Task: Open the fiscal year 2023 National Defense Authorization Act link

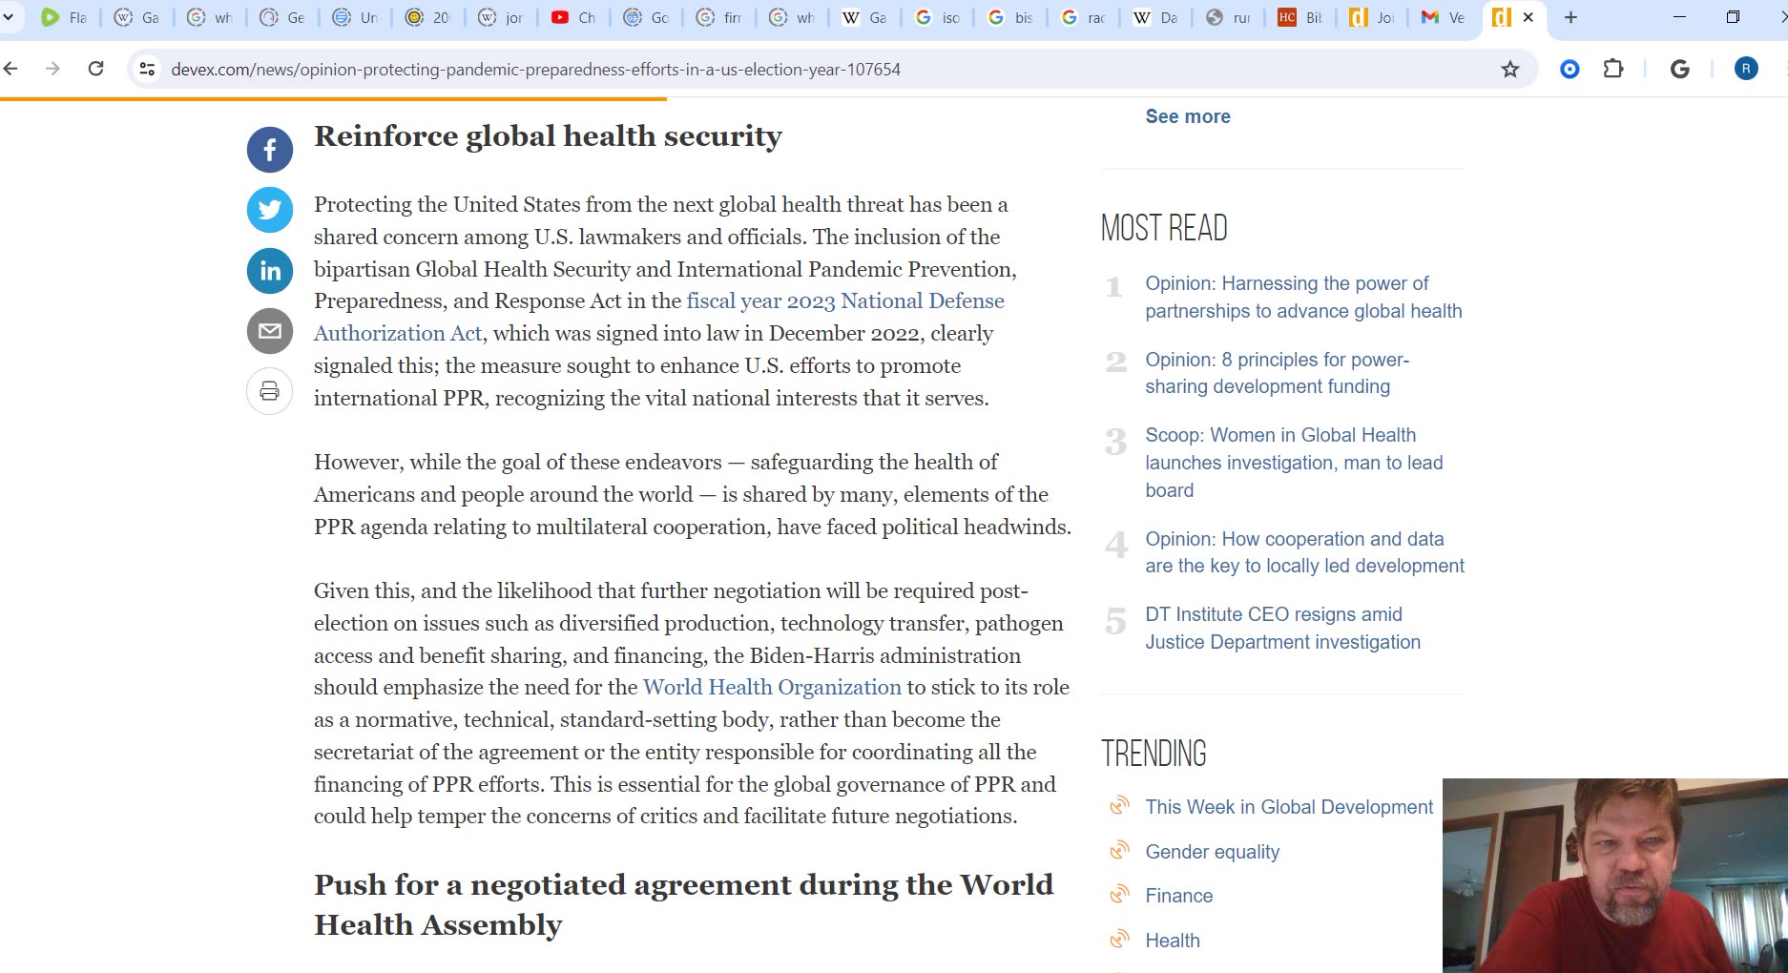Action: pos(844,300)
